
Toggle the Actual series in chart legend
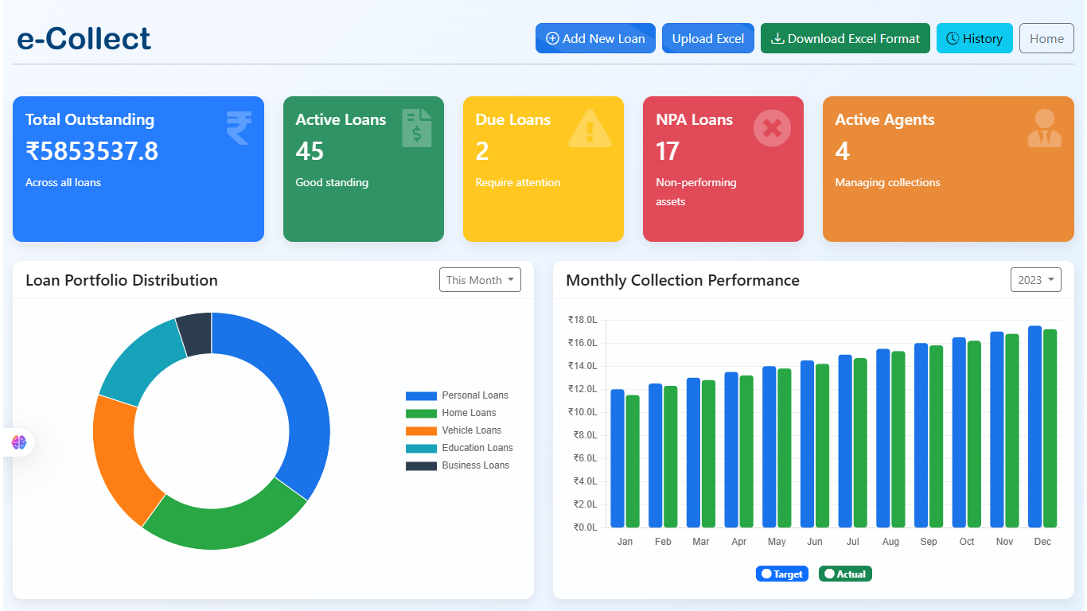[x=845, y=574]
